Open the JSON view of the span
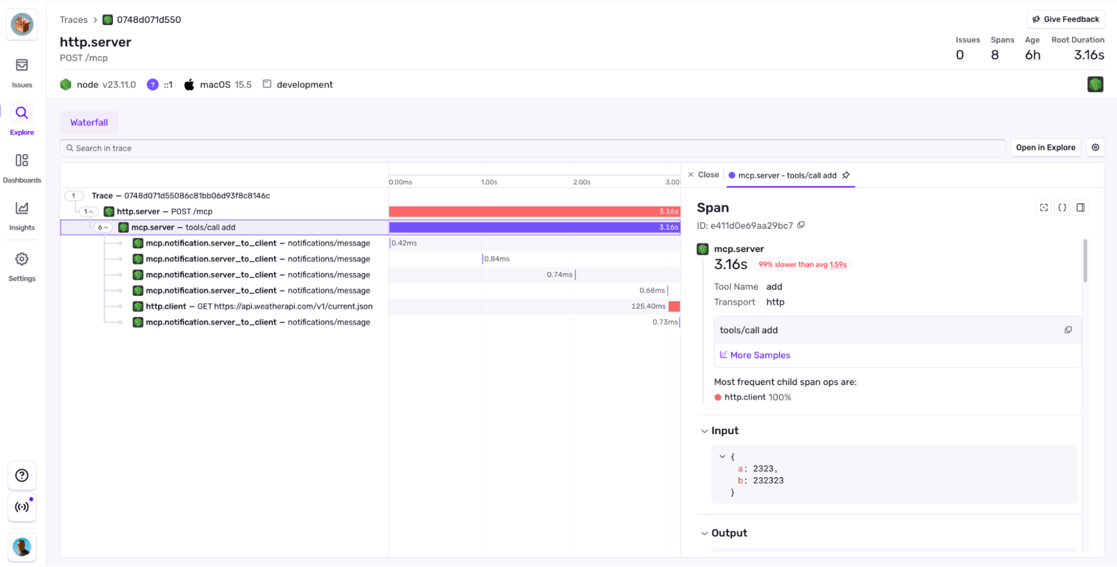Image resolution: width=1117 pixels, height=567 pixels. (x=1062, y=207)
